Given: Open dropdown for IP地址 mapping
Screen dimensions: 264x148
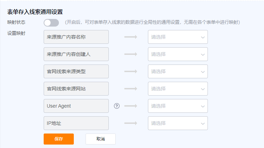Looking at the screenshot, I should coord(178,123).
